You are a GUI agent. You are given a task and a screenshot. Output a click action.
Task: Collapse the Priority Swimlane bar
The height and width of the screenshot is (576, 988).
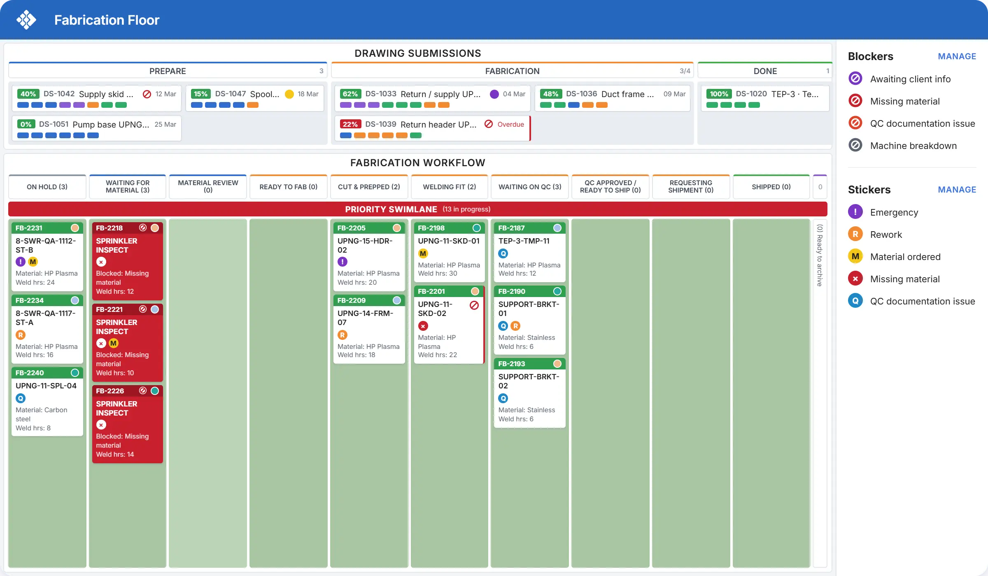[417, 209]
